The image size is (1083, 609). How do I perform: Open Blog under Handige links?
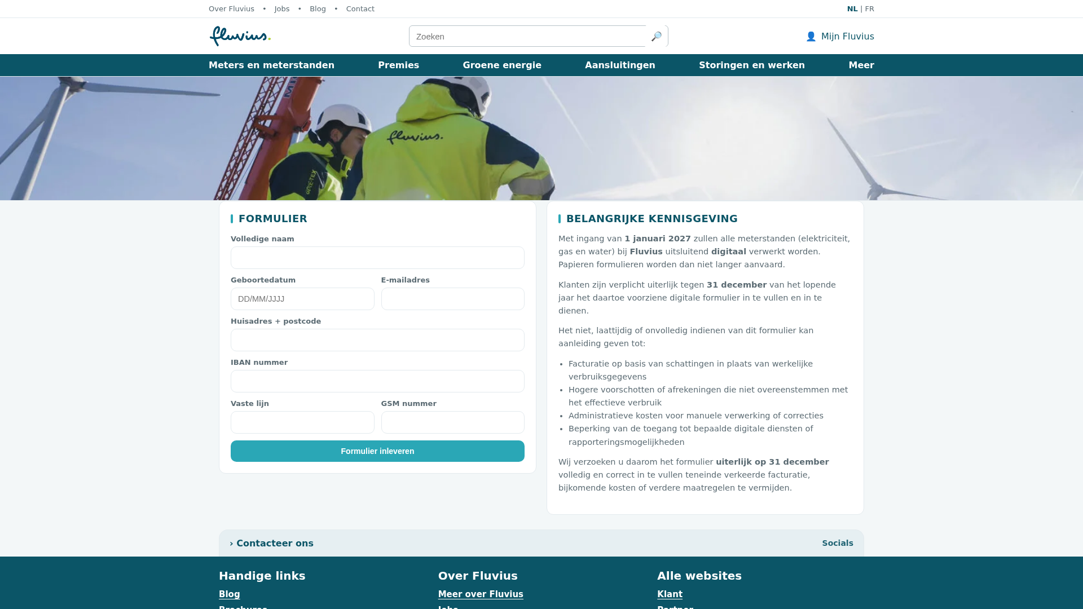230,594
